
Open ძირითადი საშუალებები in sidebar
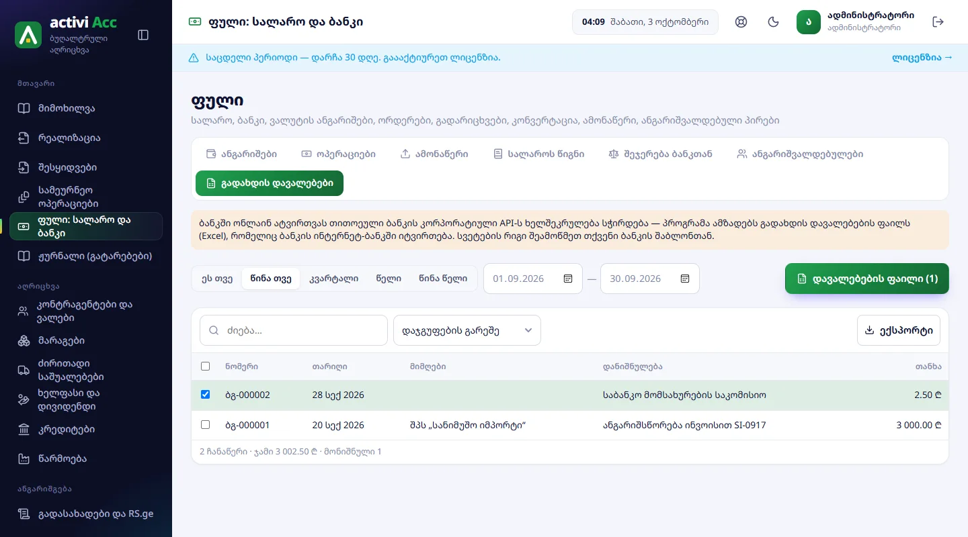point(86,370)
